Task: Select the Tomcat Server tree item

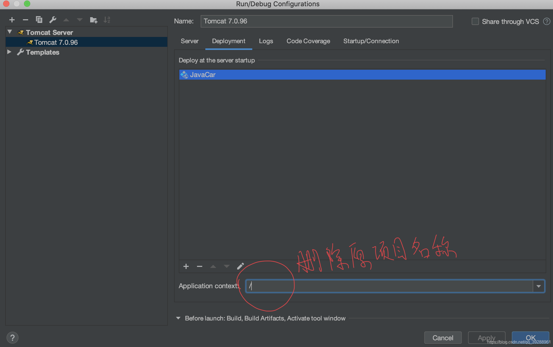Action: 87,32
